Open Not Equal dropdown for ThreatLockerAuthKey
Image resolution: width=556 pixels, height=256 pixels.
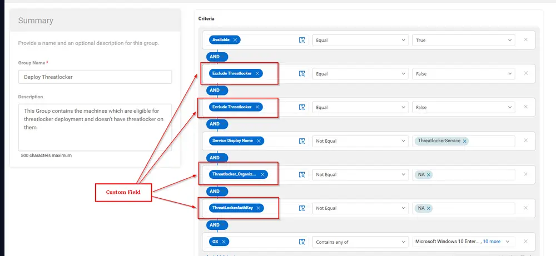(x=360, y=208)
